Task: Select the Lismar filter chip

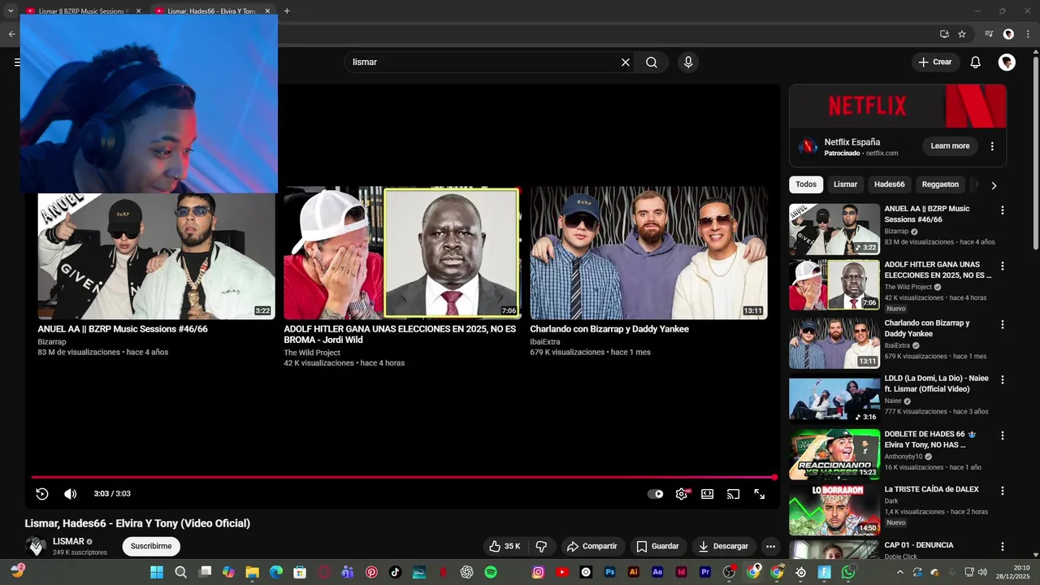Action: click(845, 184)
